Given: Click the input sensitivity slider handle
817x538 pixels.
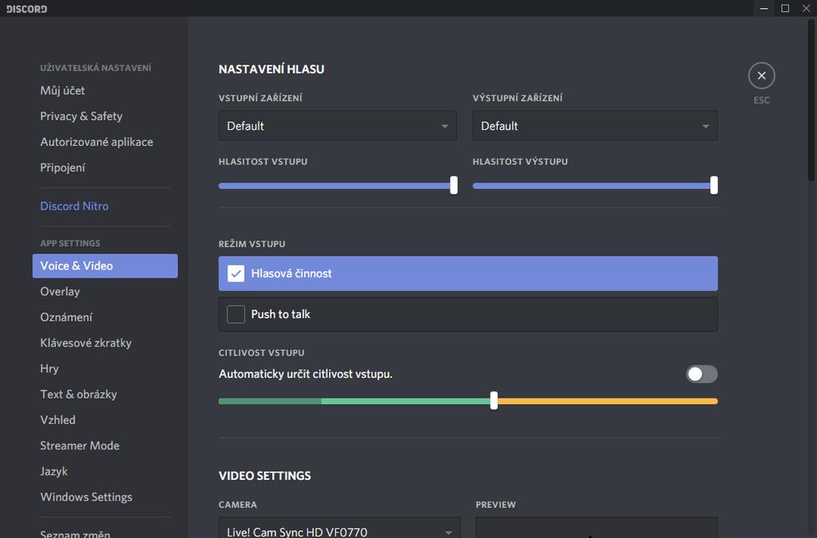Looking at the screenshot, I should click(x=494, y=401).
